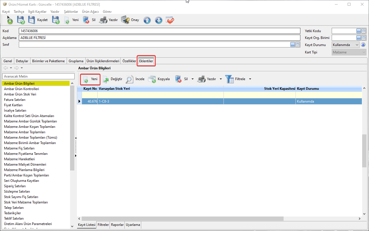Image resolution: width=369 pixels, height=231 pixels.
Task: Click the blue up arrow icon
Action: tap(147, 20)
